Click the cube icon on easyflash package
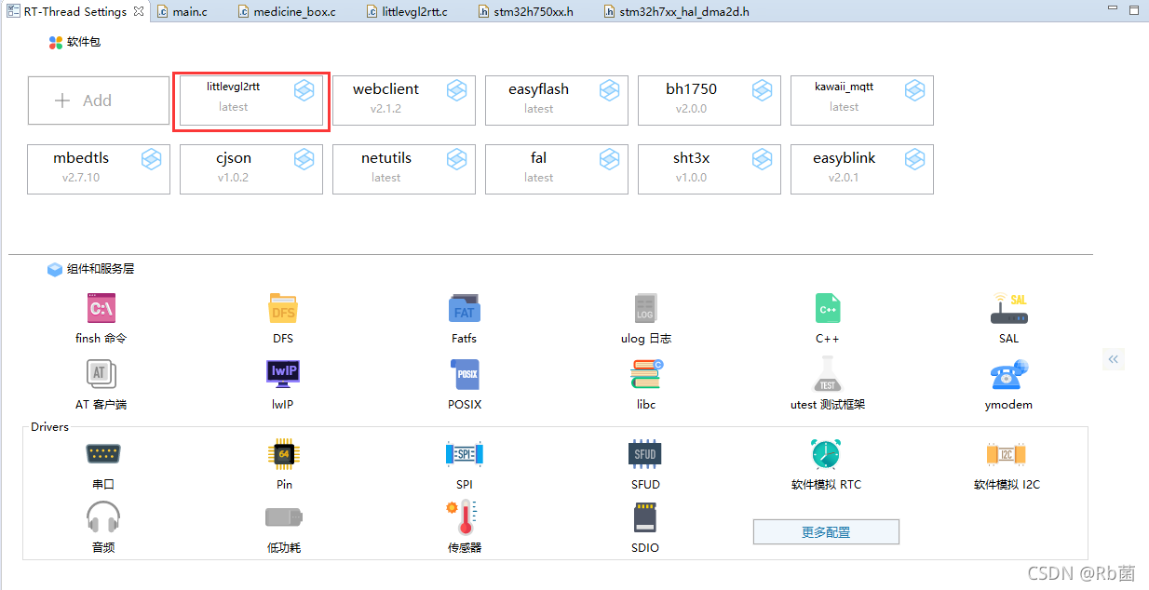 (609, 90)
